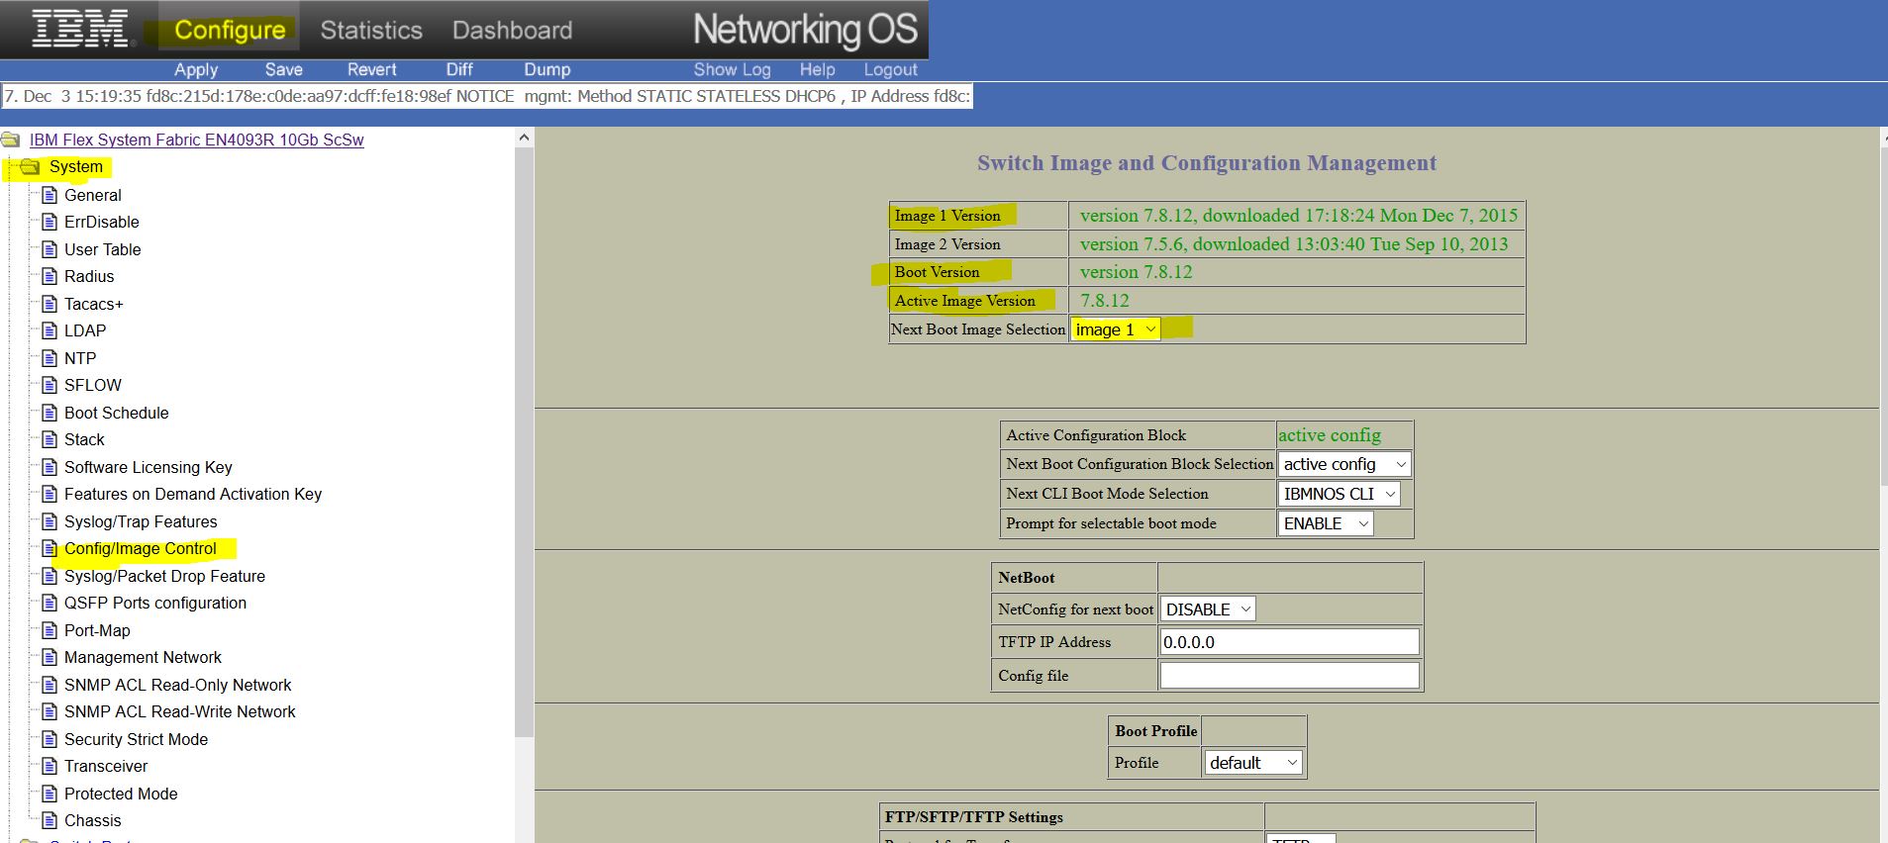Click the document icon beside Protected Mode
Viewport: 1888px width, 843px height.
pos(50,794)
